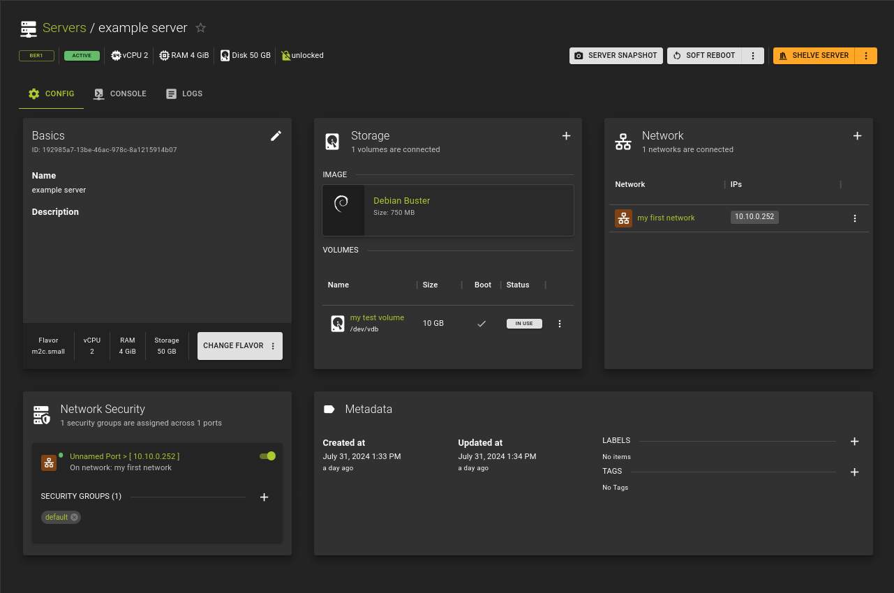
Task: Open the Change Flavor options menu
Action: pyautogui.click(x=273, y=346)
